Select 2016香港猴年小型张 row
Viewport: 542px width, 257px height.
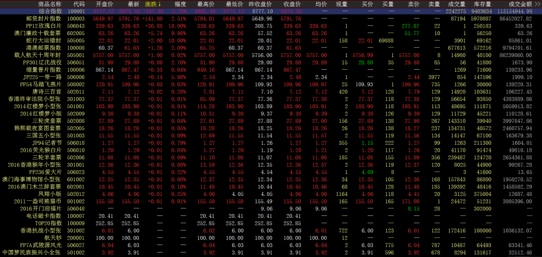(x=271, y=164)
